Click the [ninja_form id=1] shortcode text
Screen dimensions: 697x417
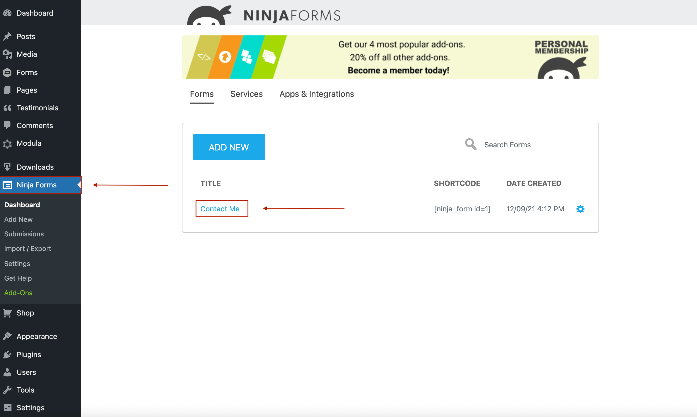462,209
